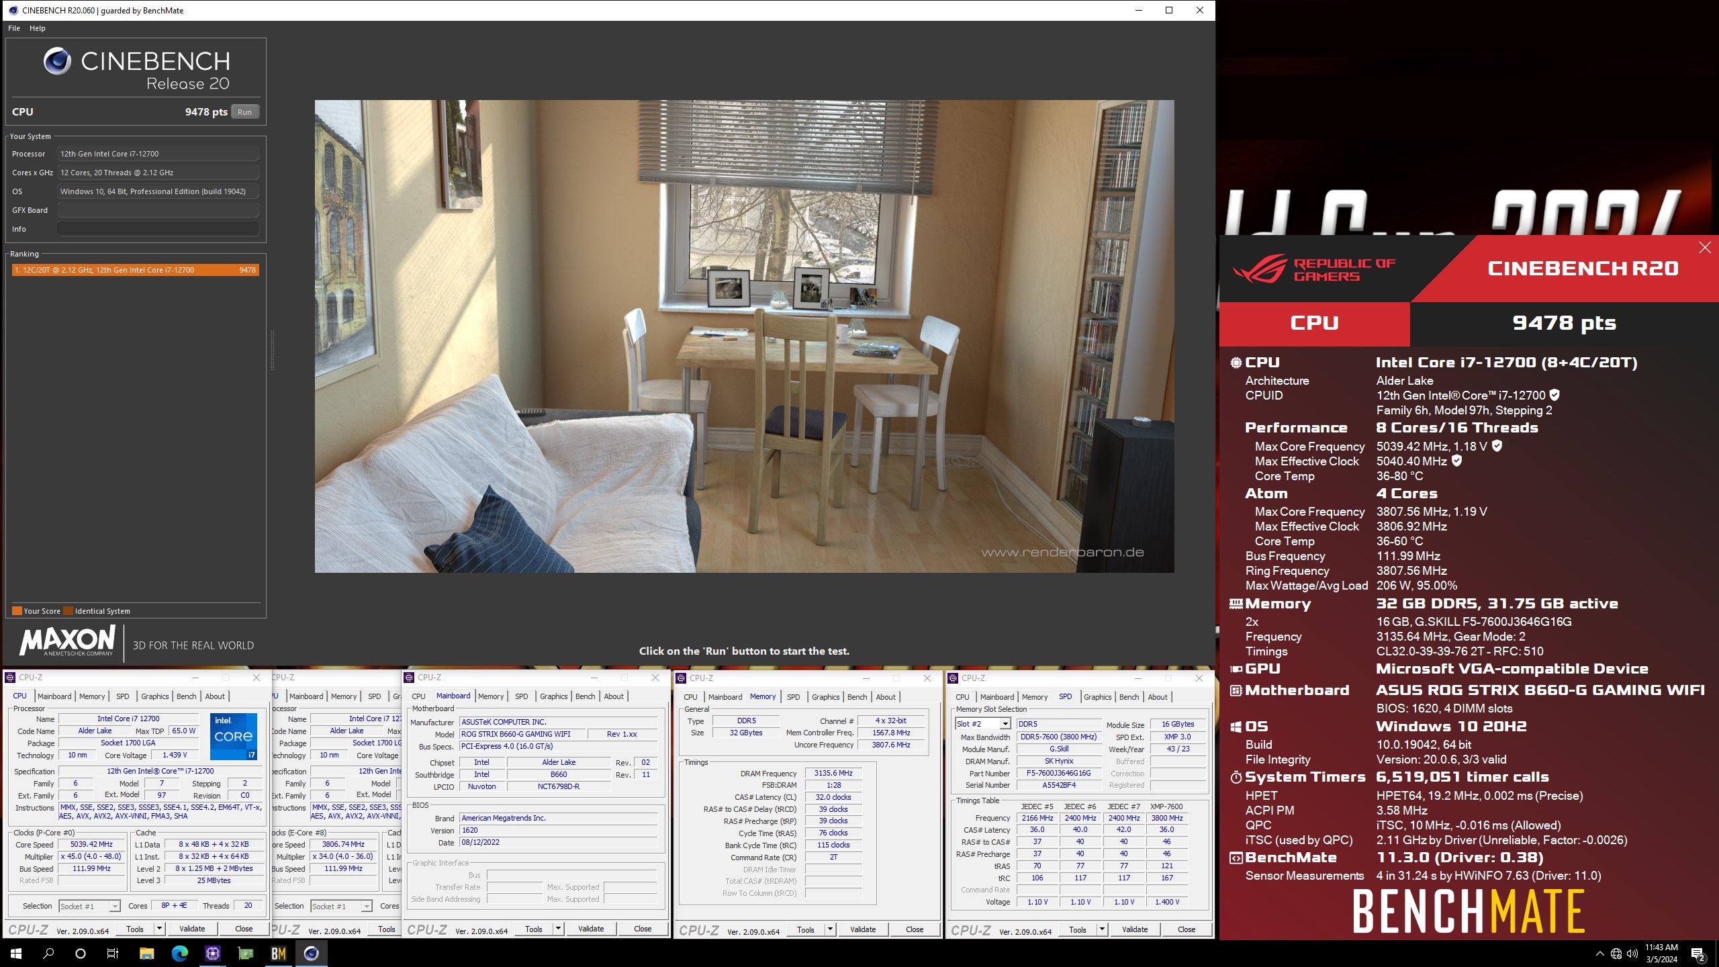Click the verified shield next to CPUID value
Image resolution: width=1719 pixels, height=967 pixels.
pos(1554,395)
